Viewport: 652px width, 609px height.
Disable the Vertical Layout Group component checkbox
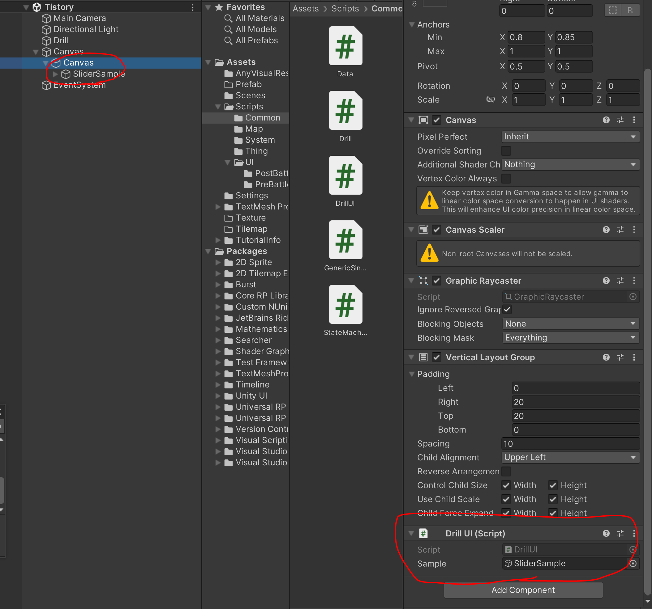click(436, 357)
